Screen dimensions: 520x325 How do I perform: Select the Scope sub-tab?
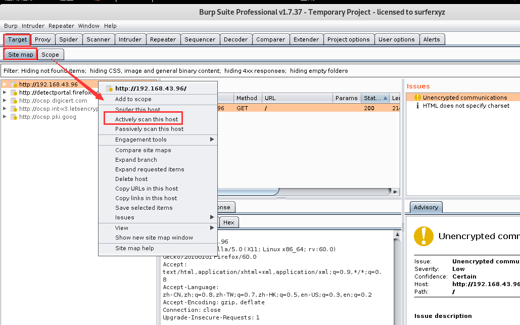[51, 55]
